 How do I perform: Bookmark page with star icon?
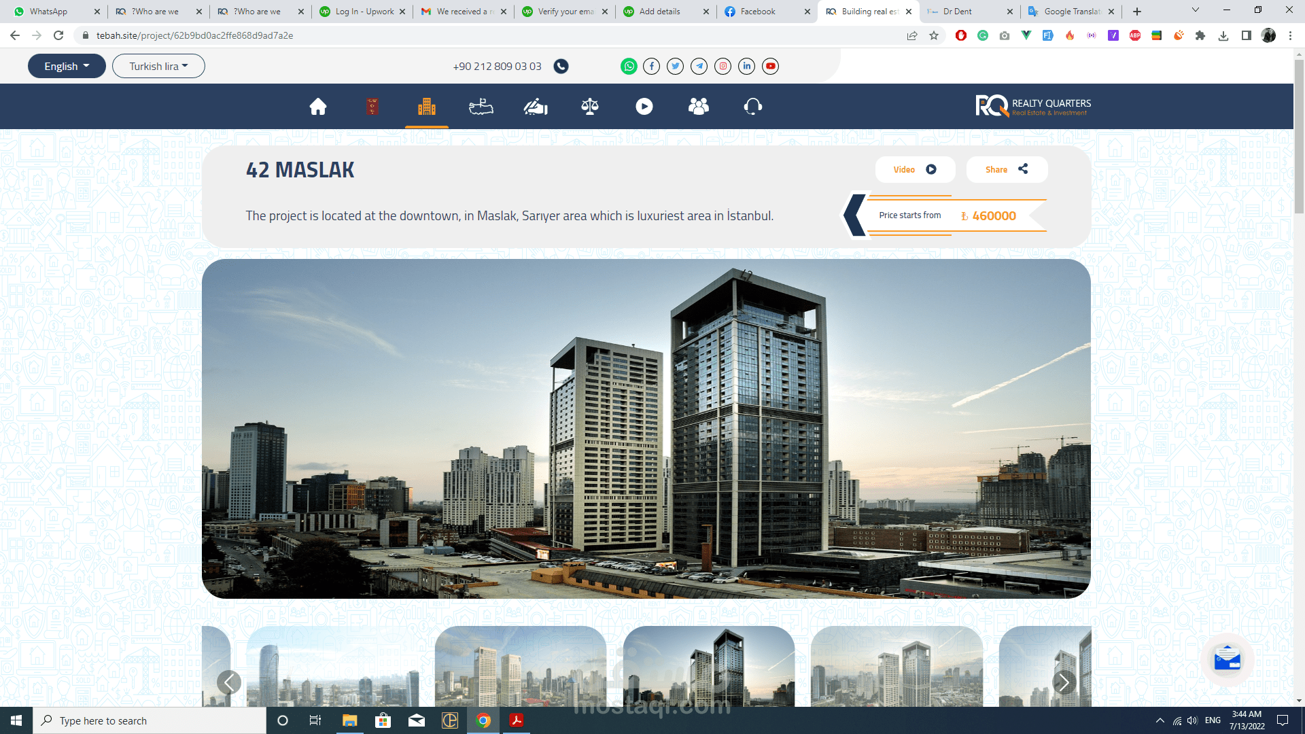pos(934,35)
